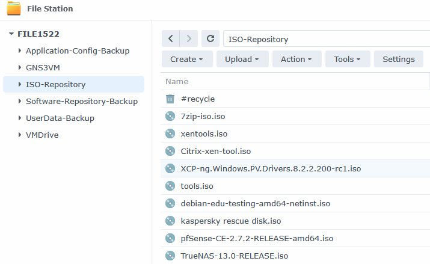Open the Create dropdown menu
Viewport: 430px width, 264px height.
[186, 59]
